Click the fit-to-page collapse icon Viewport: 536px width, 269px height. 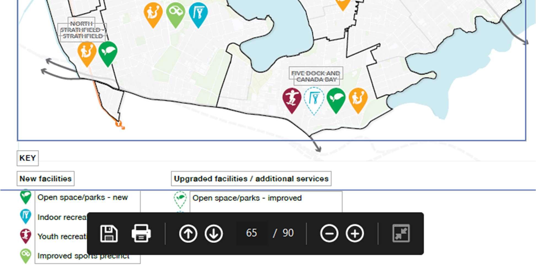401,233
